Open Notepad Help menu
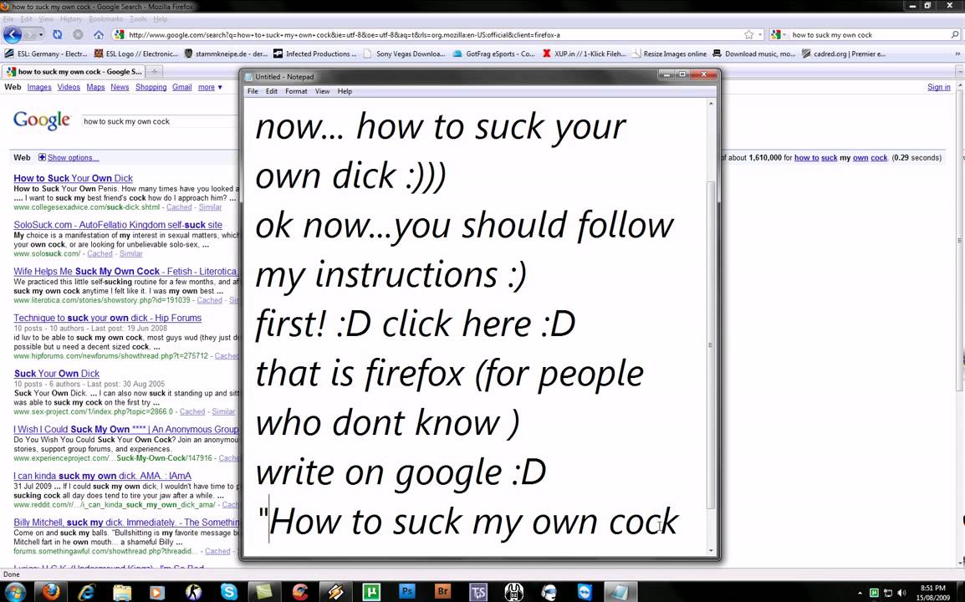This screenshot has height=602, width=965. pos(345,91)
